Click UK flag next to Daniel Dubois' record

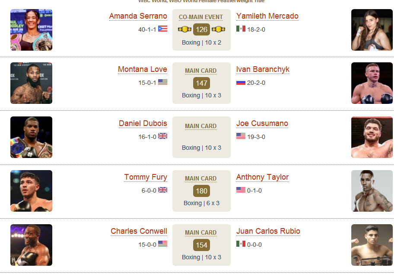162,136
